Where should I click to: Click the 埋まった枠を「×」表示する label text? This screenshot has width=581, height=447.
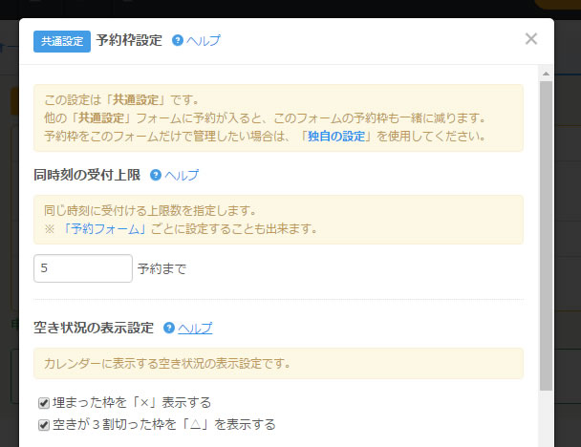132,403
